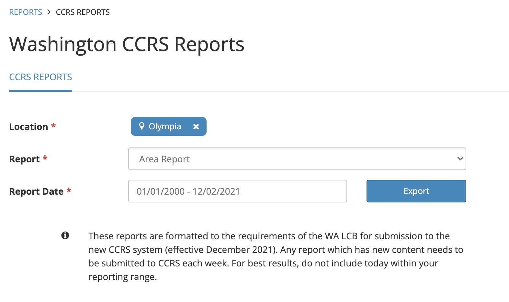Click the info icon beside the notice

point(65,235)
